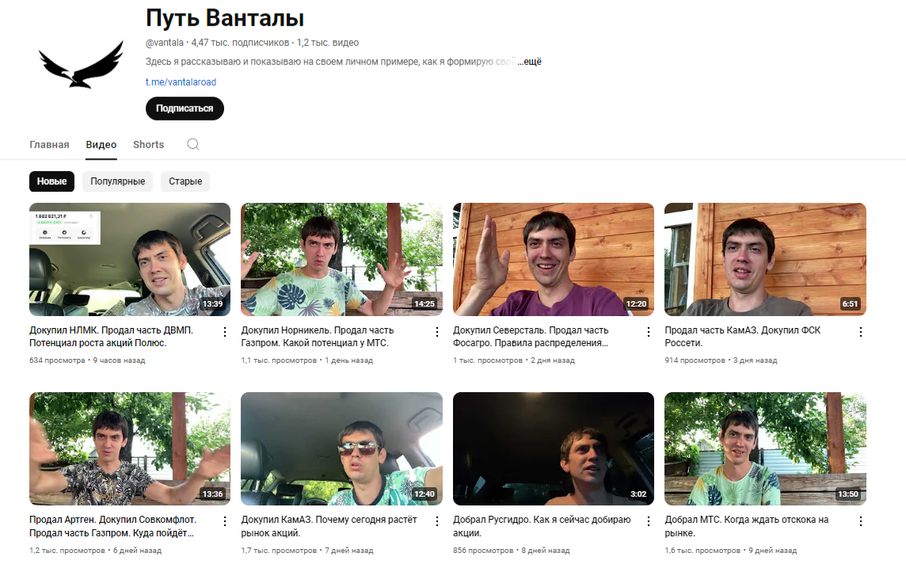Click the @vantala handle text
Viewport: 906px width, 572px height.
tap(165, 43)
